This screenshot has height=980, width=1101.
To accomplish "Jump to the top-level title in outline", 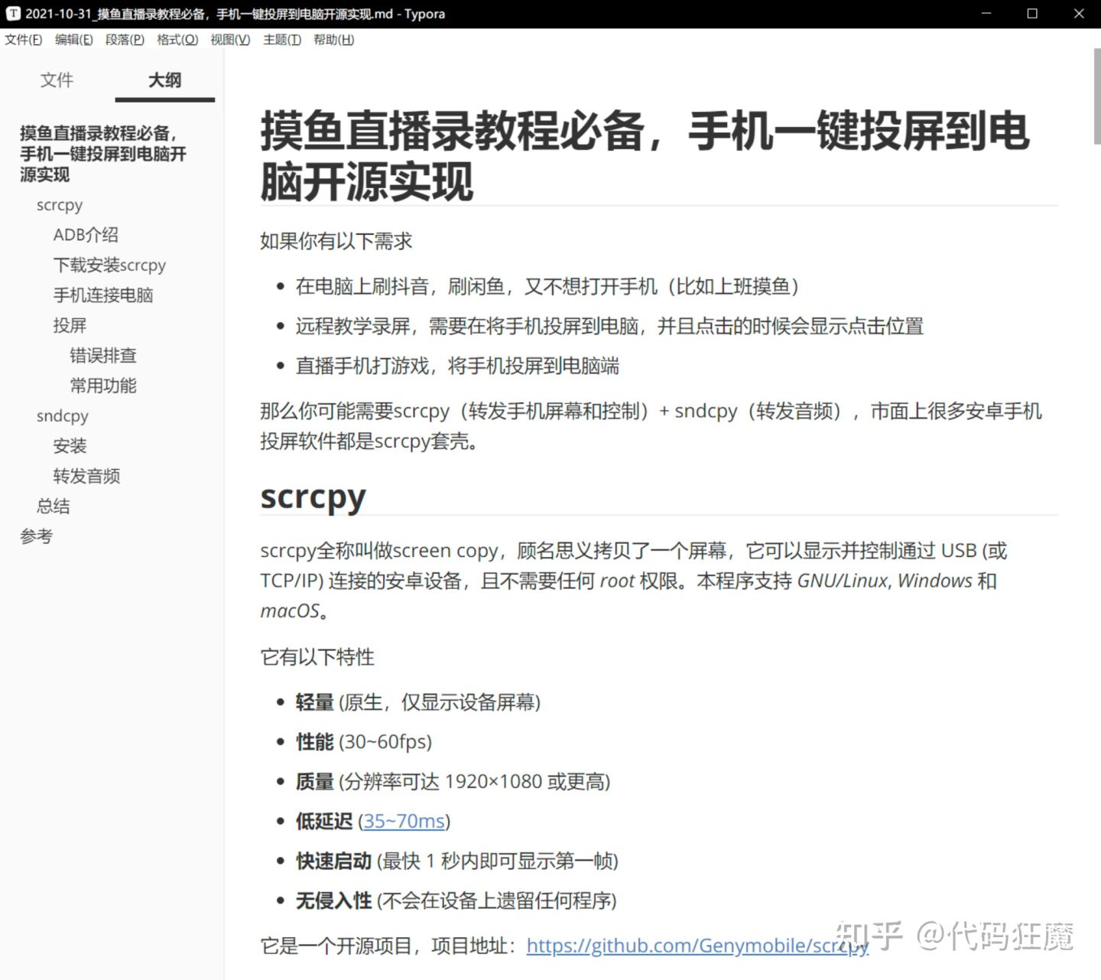I will 103,154.
